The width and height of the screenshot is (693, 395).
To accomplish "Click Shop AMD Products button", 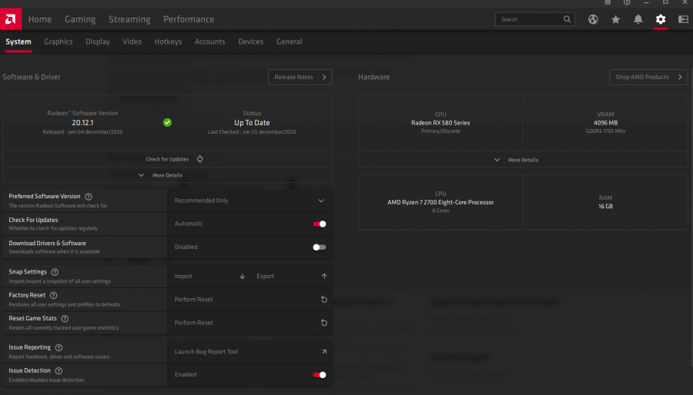I will point(648,77).
